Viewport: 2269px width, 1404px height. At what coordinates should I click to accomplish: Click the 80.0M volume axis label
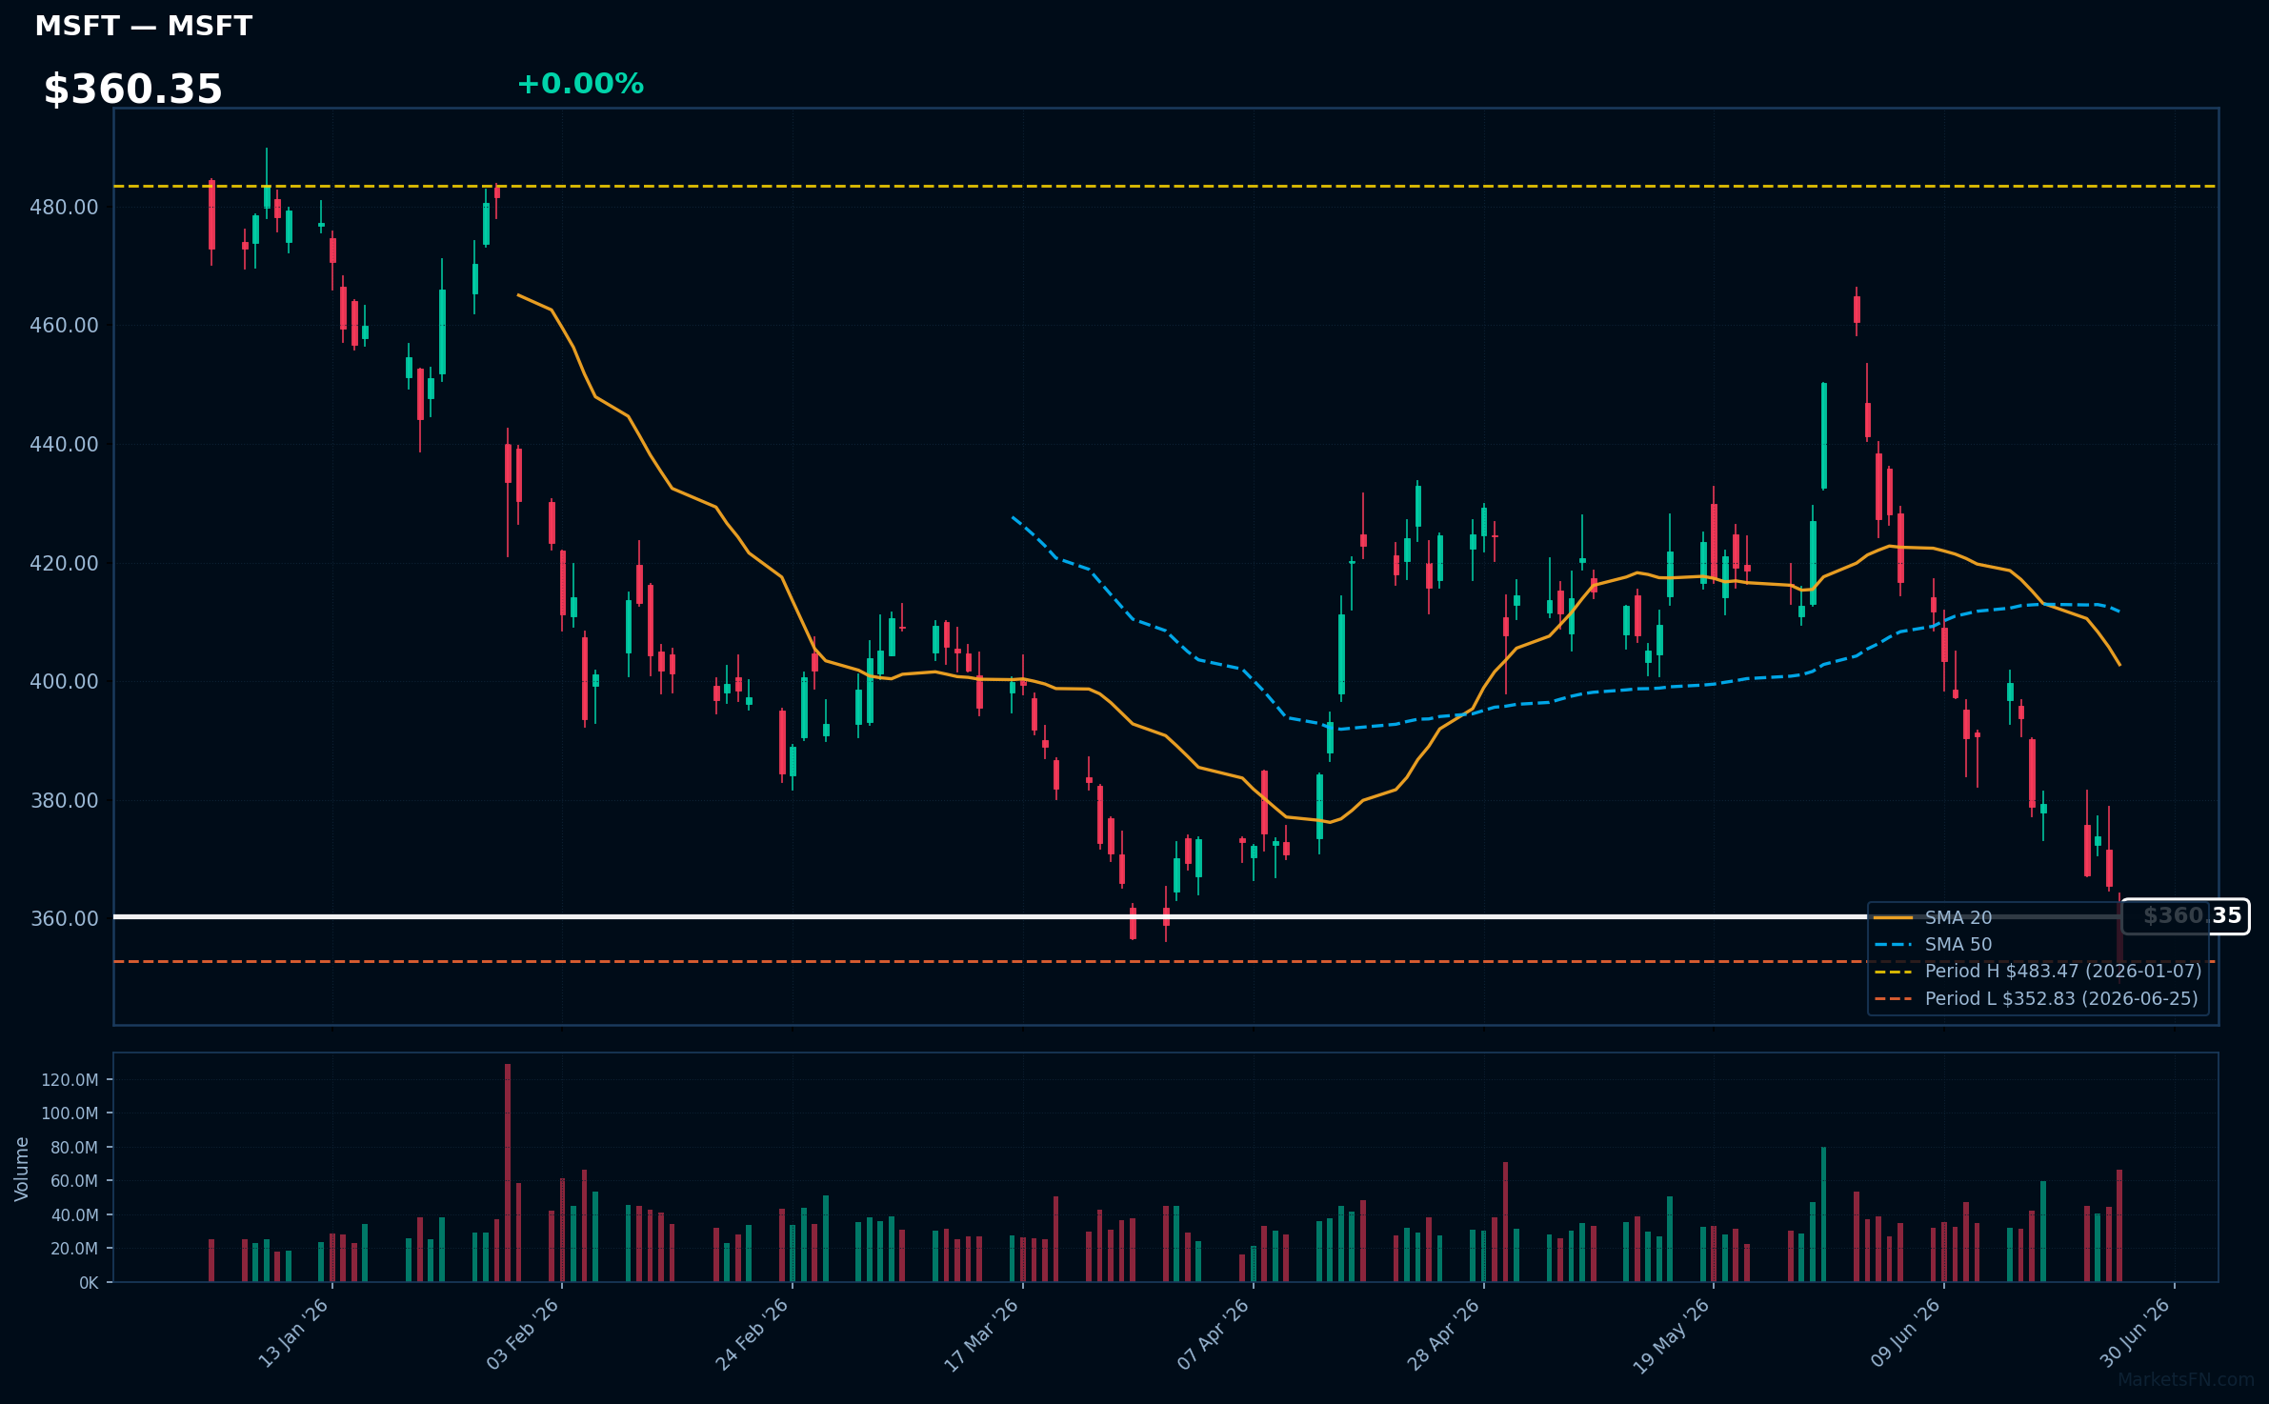[73, 1148]
